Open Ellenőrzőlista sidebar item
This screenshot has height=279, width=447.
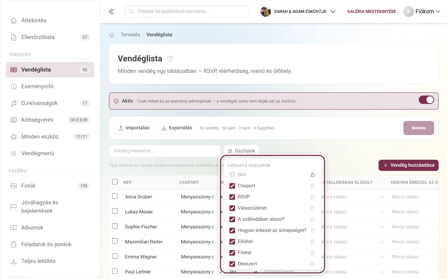click(x=50, y=37)
